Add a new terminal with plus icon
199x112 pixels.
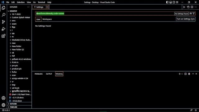click(x=179, y=74)
